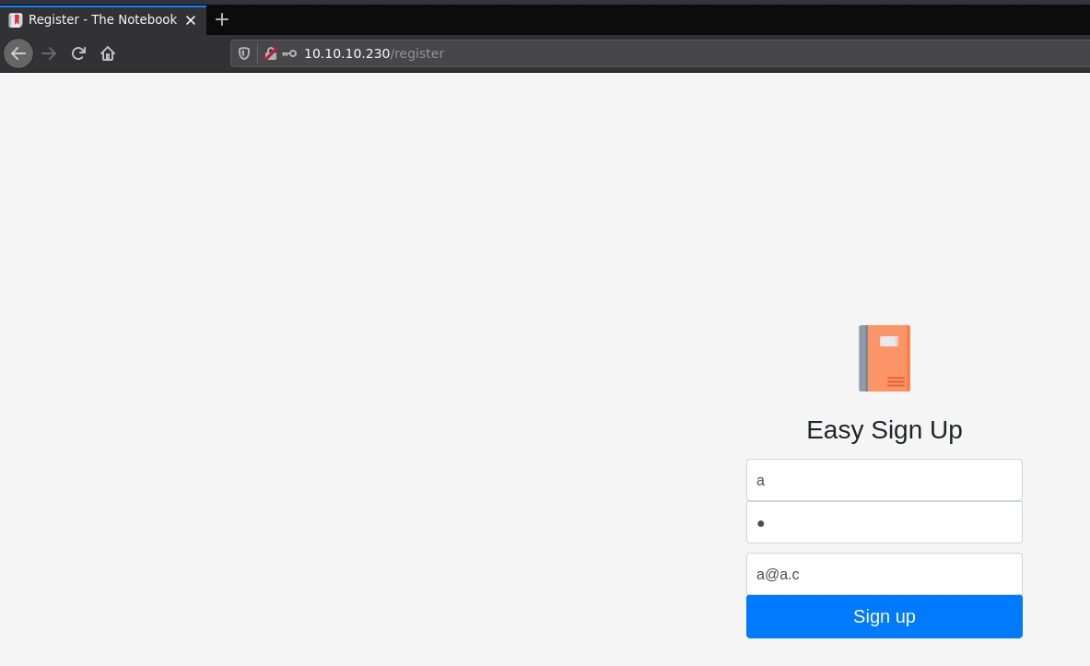The width and height of the screenshot is (1090, 666).
Task: Click the notebook favicon on the tab
Action: 16,20
